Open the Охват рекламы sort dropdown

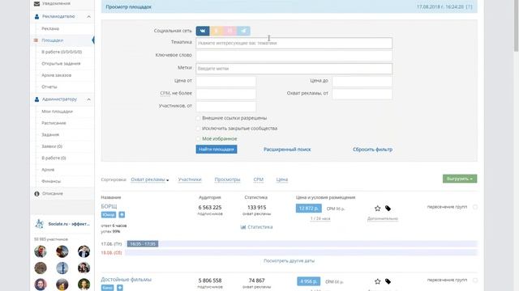pos(150,179)
